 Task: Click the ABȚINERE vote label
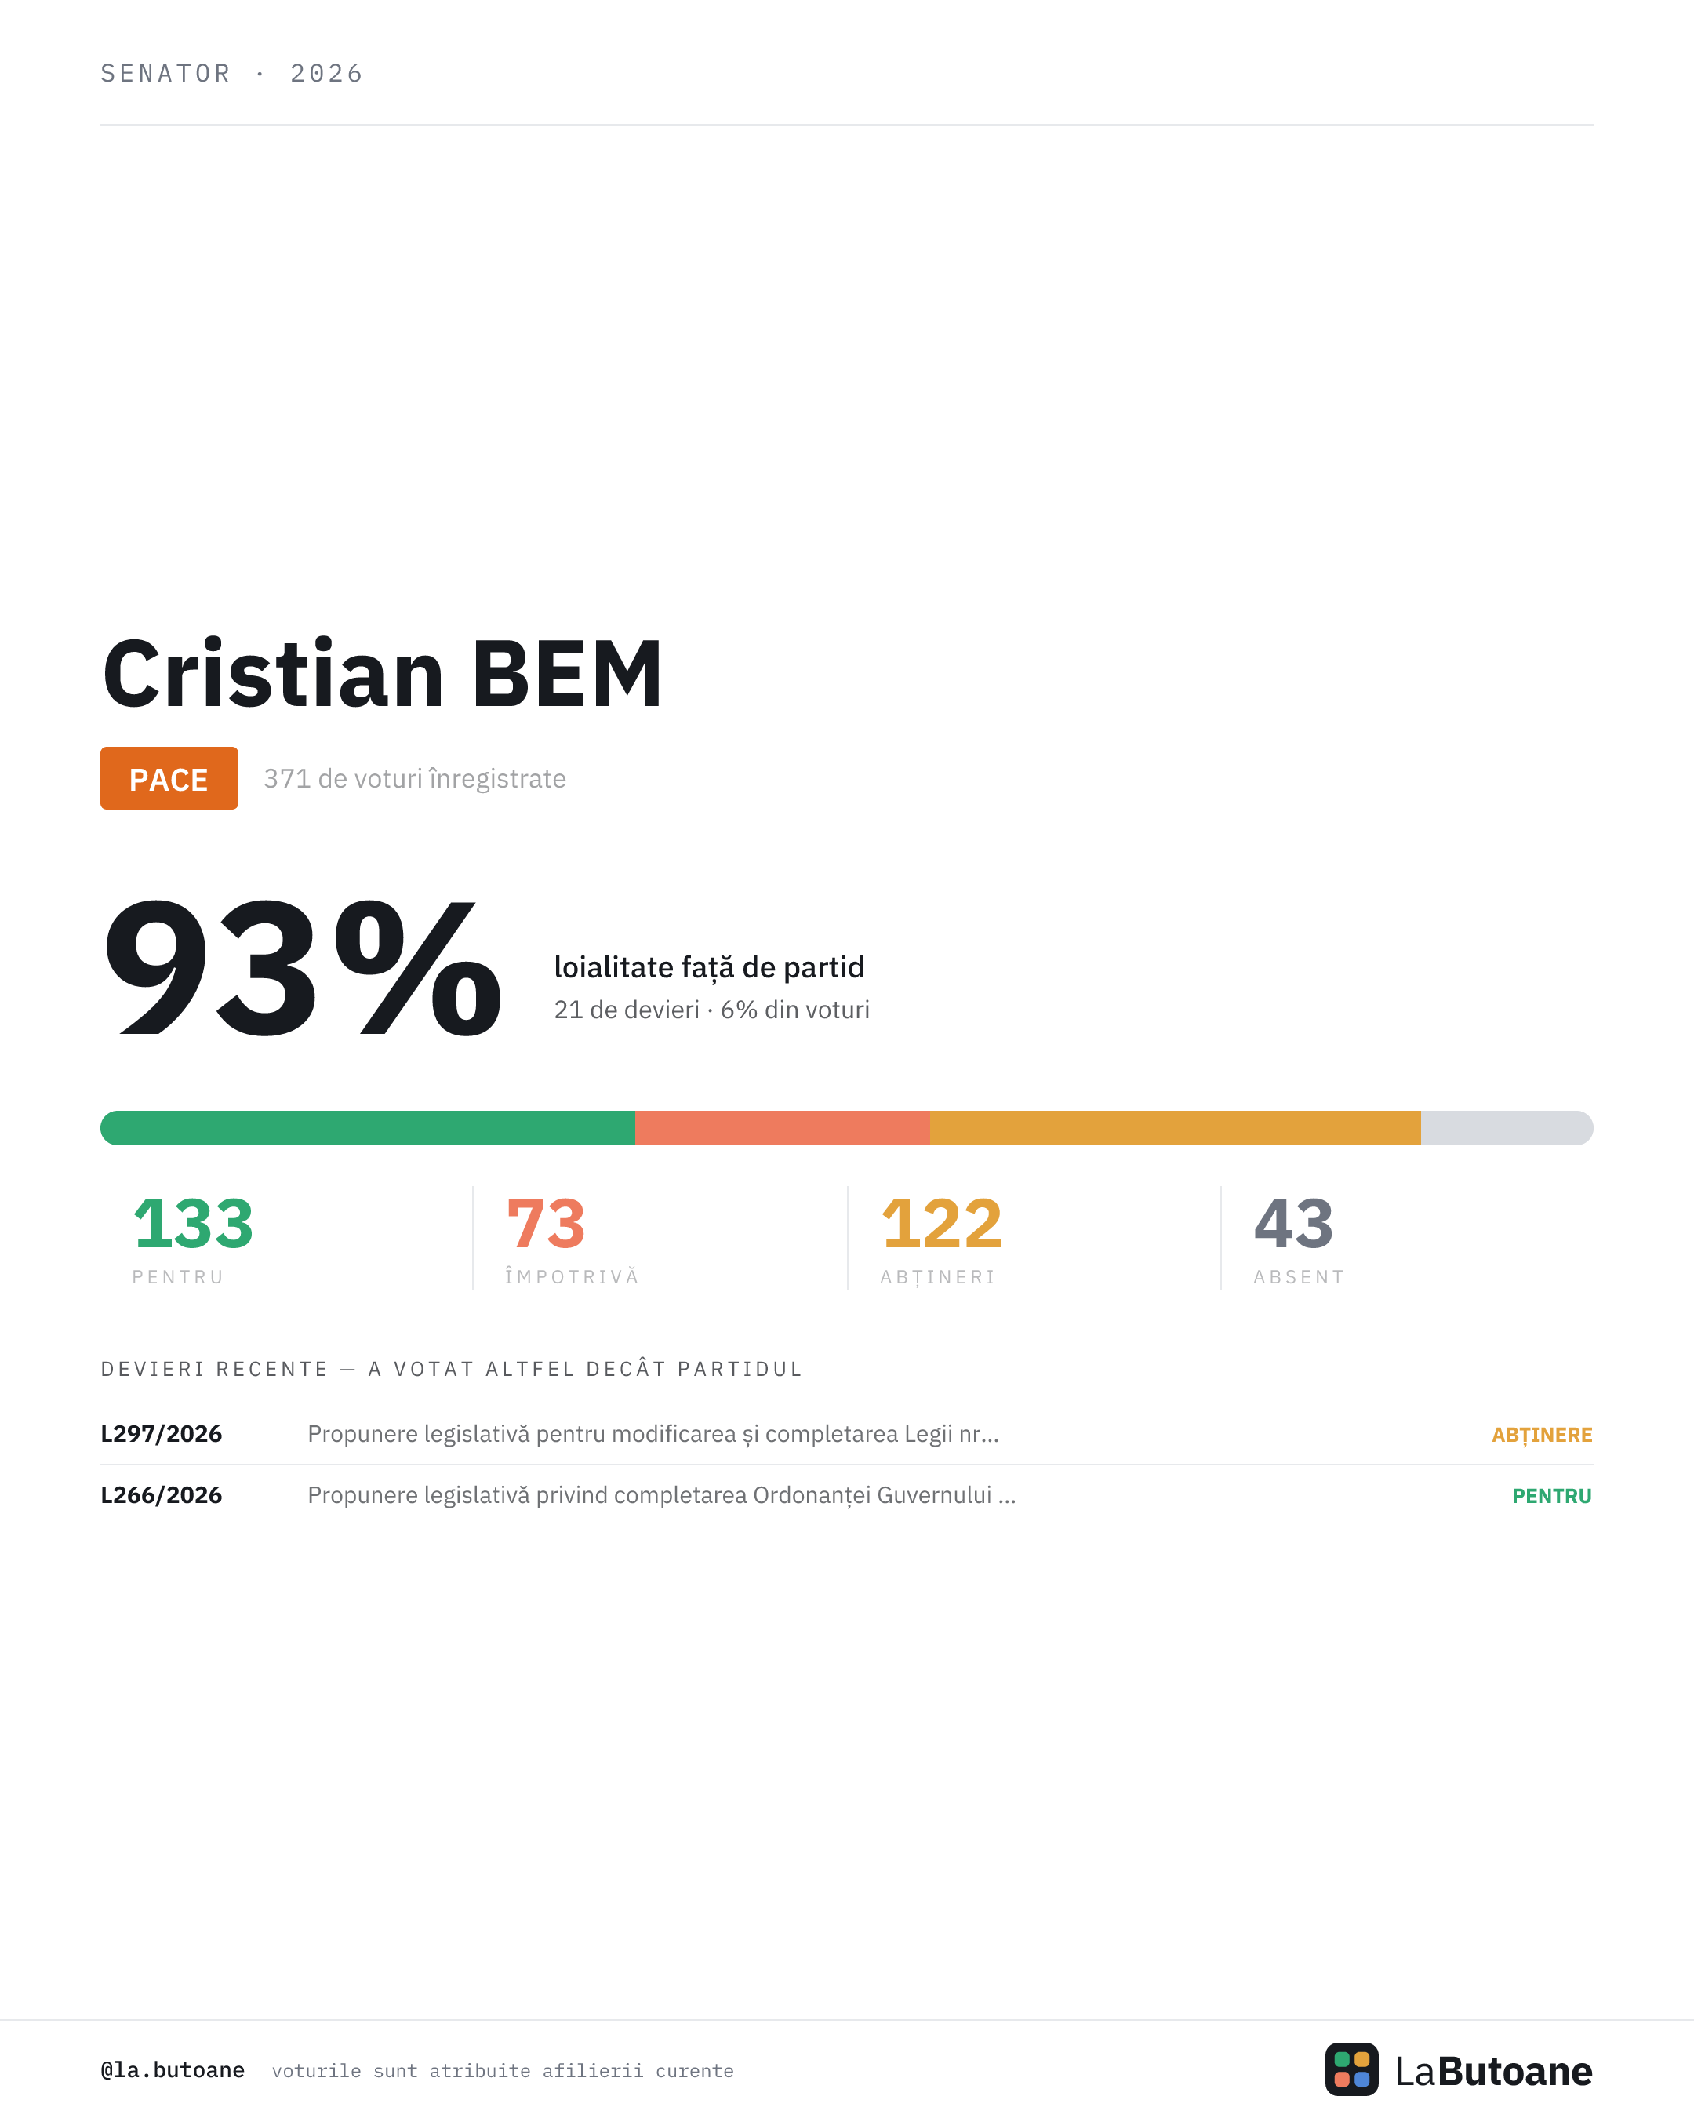coord(1542,1436)
